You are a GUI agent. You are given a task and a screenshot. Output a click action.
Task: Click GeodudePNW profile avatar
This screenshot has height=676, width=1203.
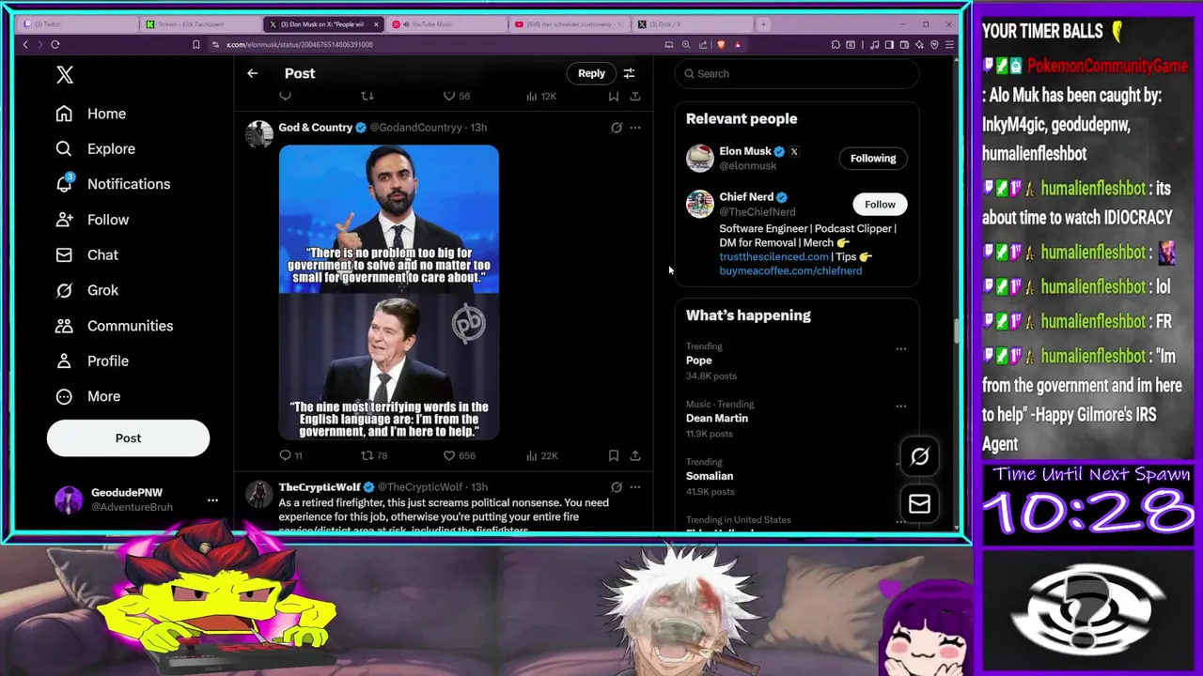69,499
